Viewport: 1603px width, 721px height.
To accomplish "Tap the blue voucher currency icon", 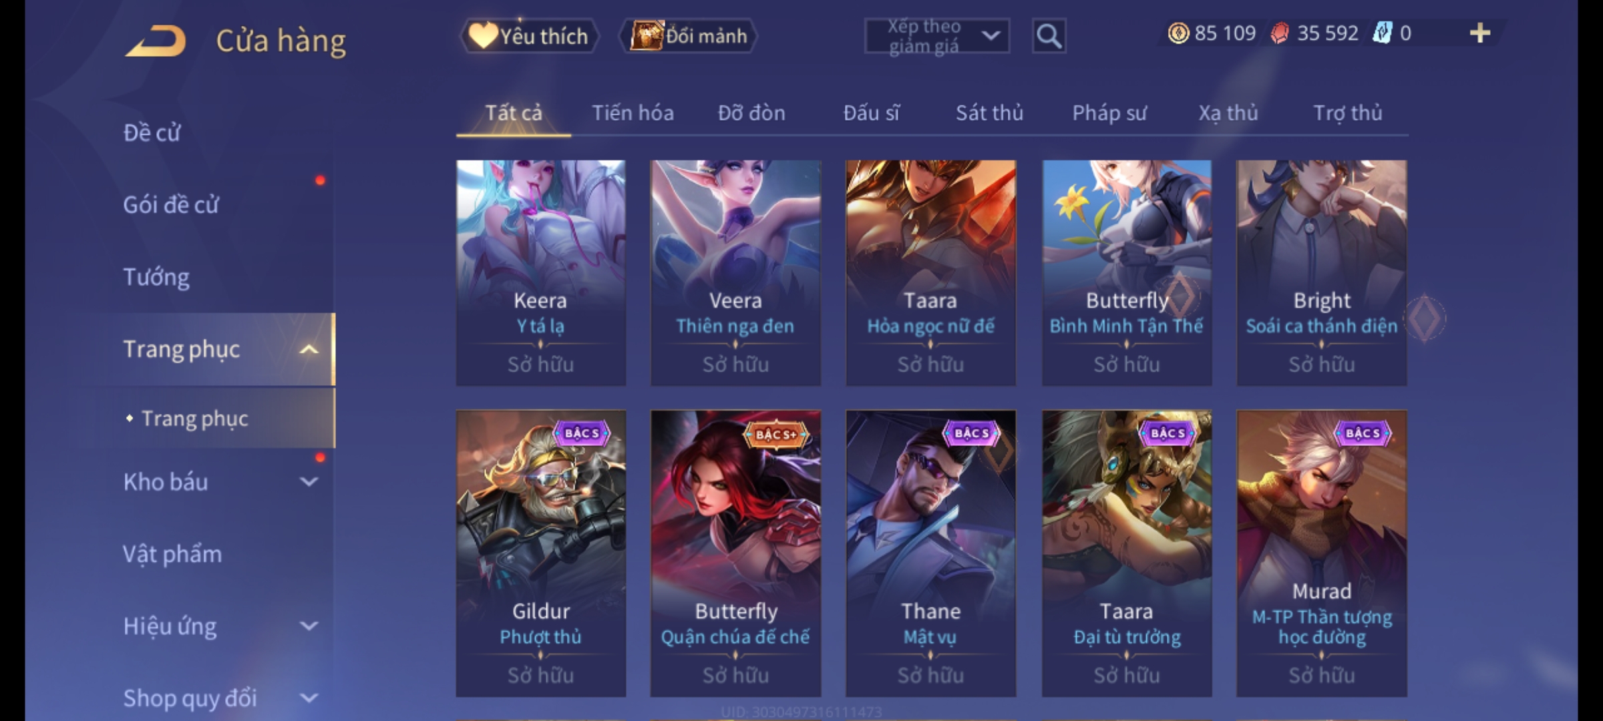I will tap(1382, 33).
